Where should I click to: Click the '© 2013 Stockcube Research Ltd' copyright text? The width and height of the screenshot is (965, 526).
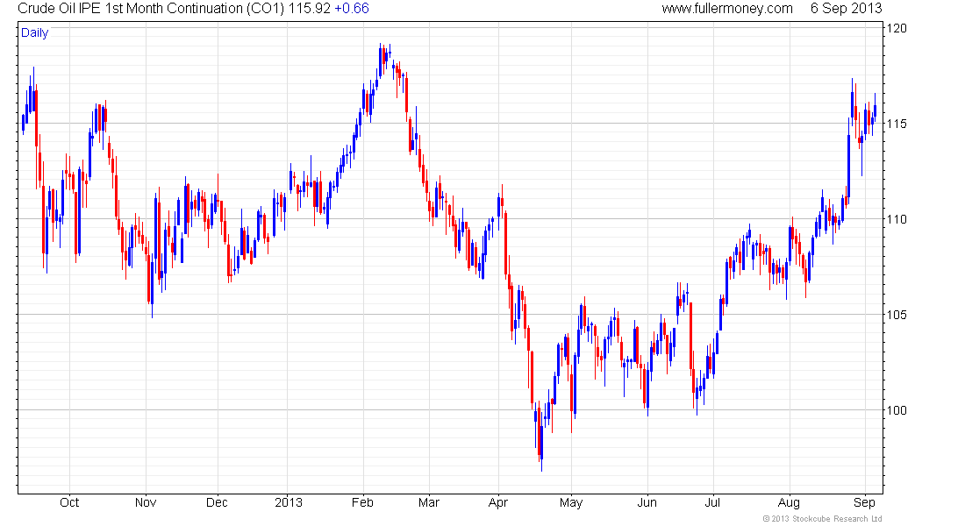pos(822,519)
